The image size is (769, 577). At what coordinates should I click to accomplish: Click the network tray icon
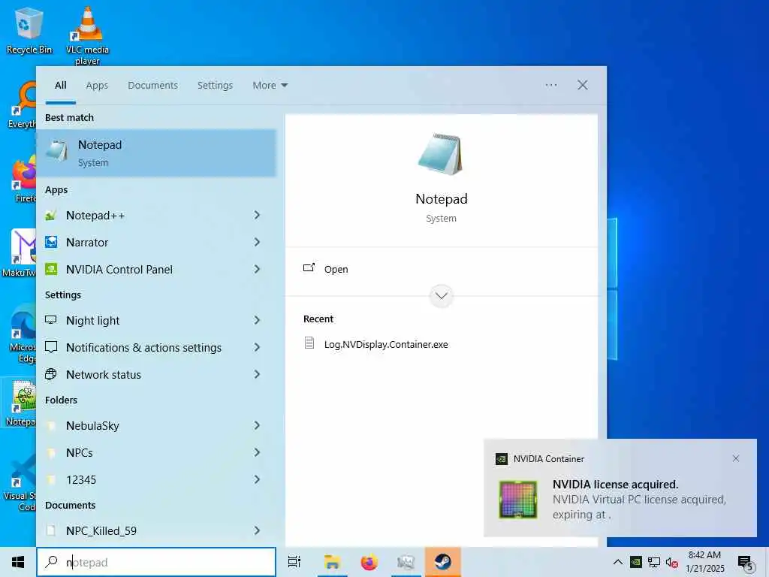tap(654, 562)
